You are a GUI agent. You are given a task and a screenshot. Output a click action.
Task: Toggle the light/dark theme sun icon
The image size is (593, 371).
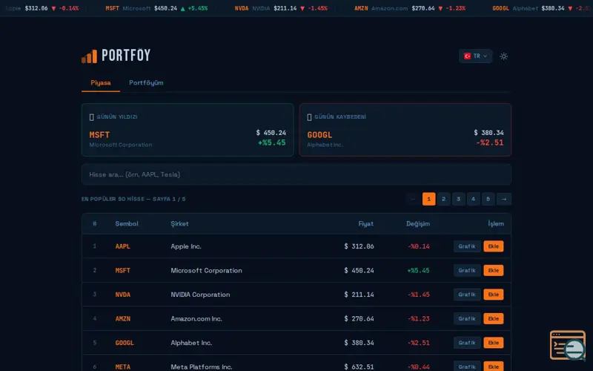coord(503,56)
